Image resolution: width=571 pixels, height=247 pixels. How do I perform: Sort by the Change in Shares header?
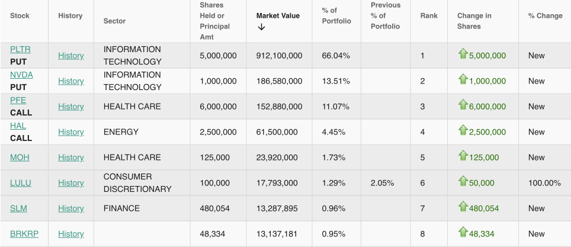pyautogui.click(x=474, y=21)
